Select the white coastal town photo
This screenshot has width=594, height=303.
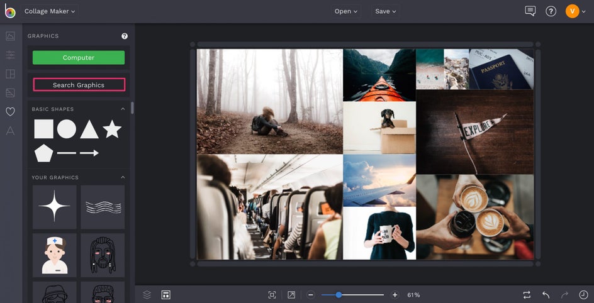click(x=456, y=69)
